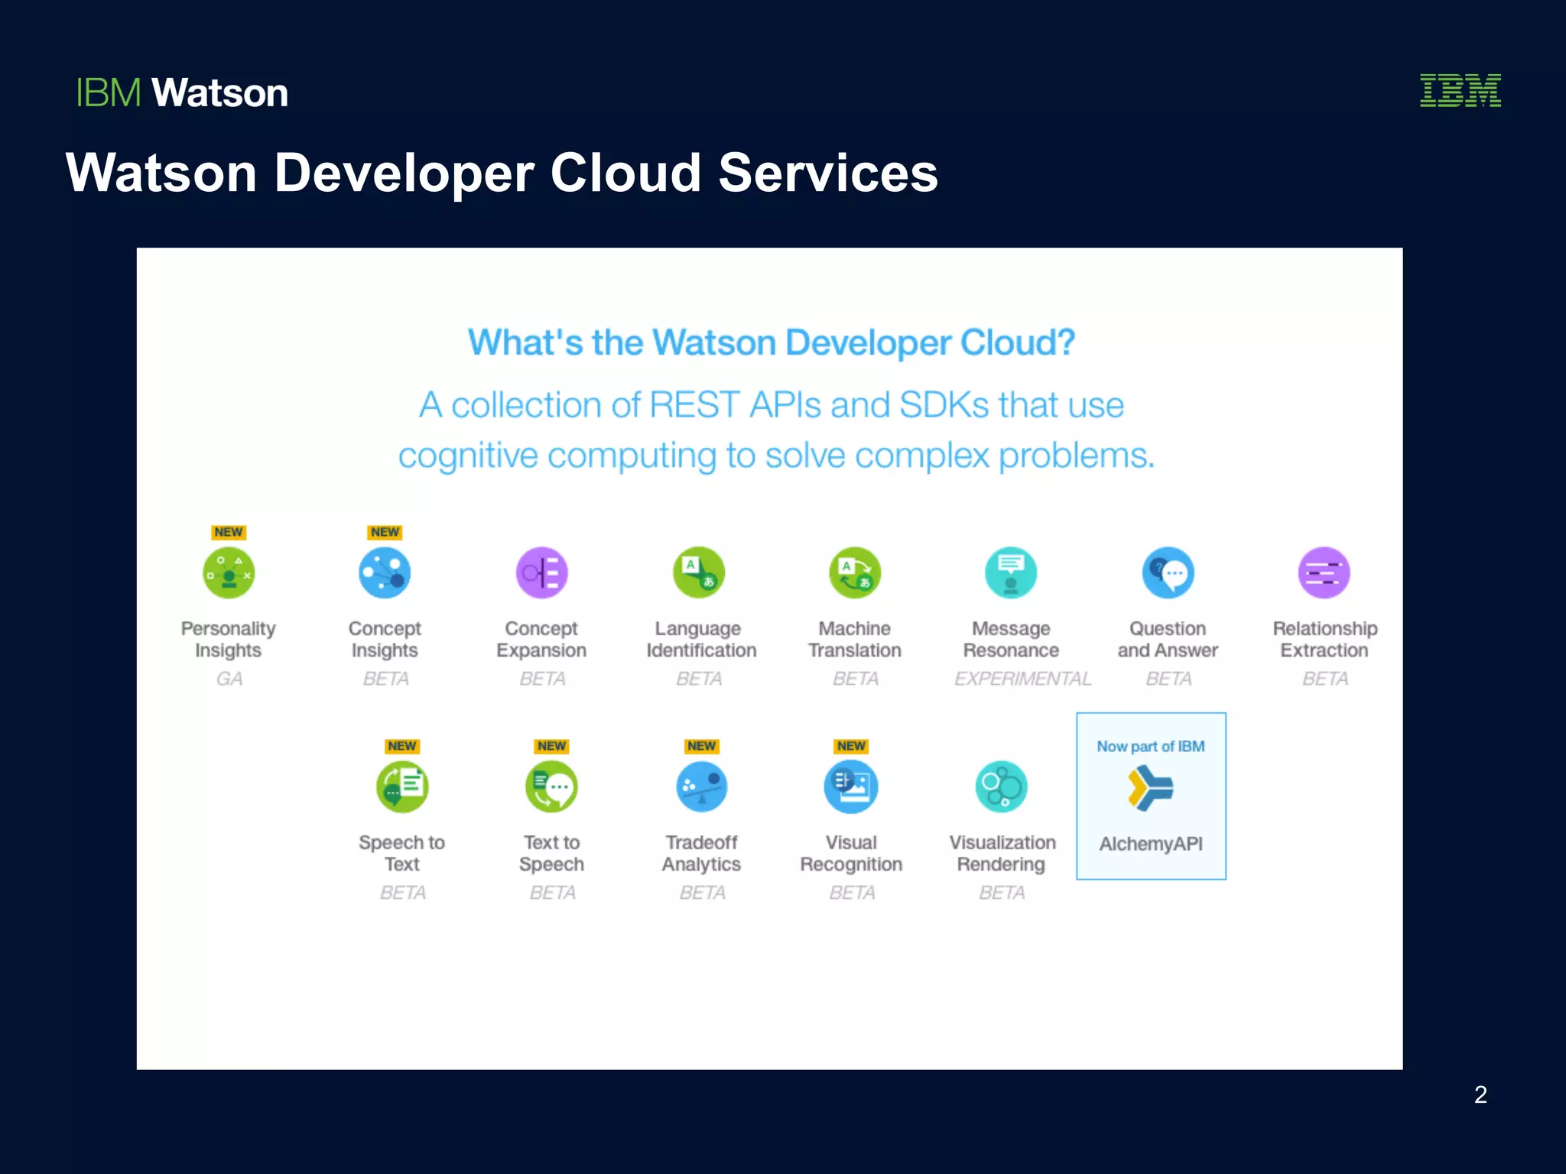This screenshot has width=1566, height=1174.
Task: Click the NEW badge above Personality Insights
Action: tap(229, 532)
